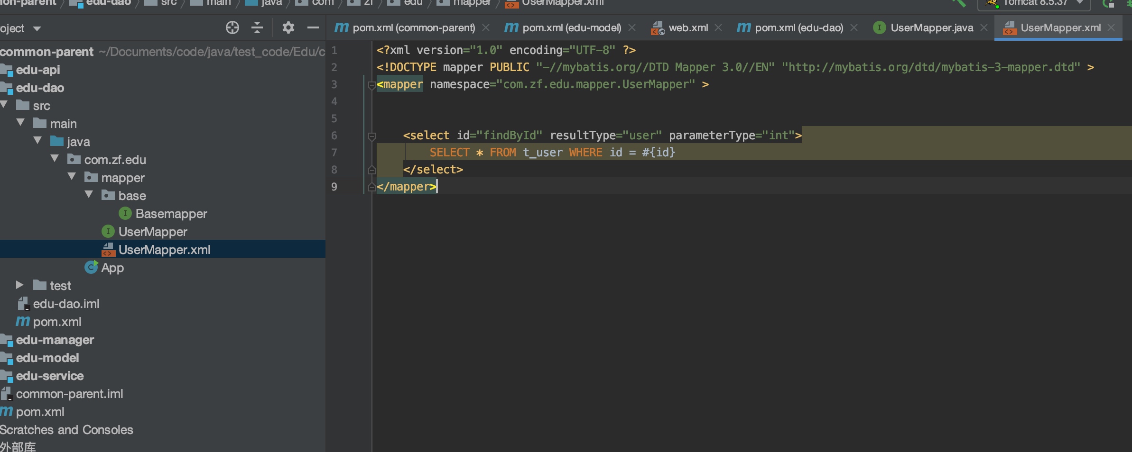Click the Basemapper interface icon

(125, 214)
